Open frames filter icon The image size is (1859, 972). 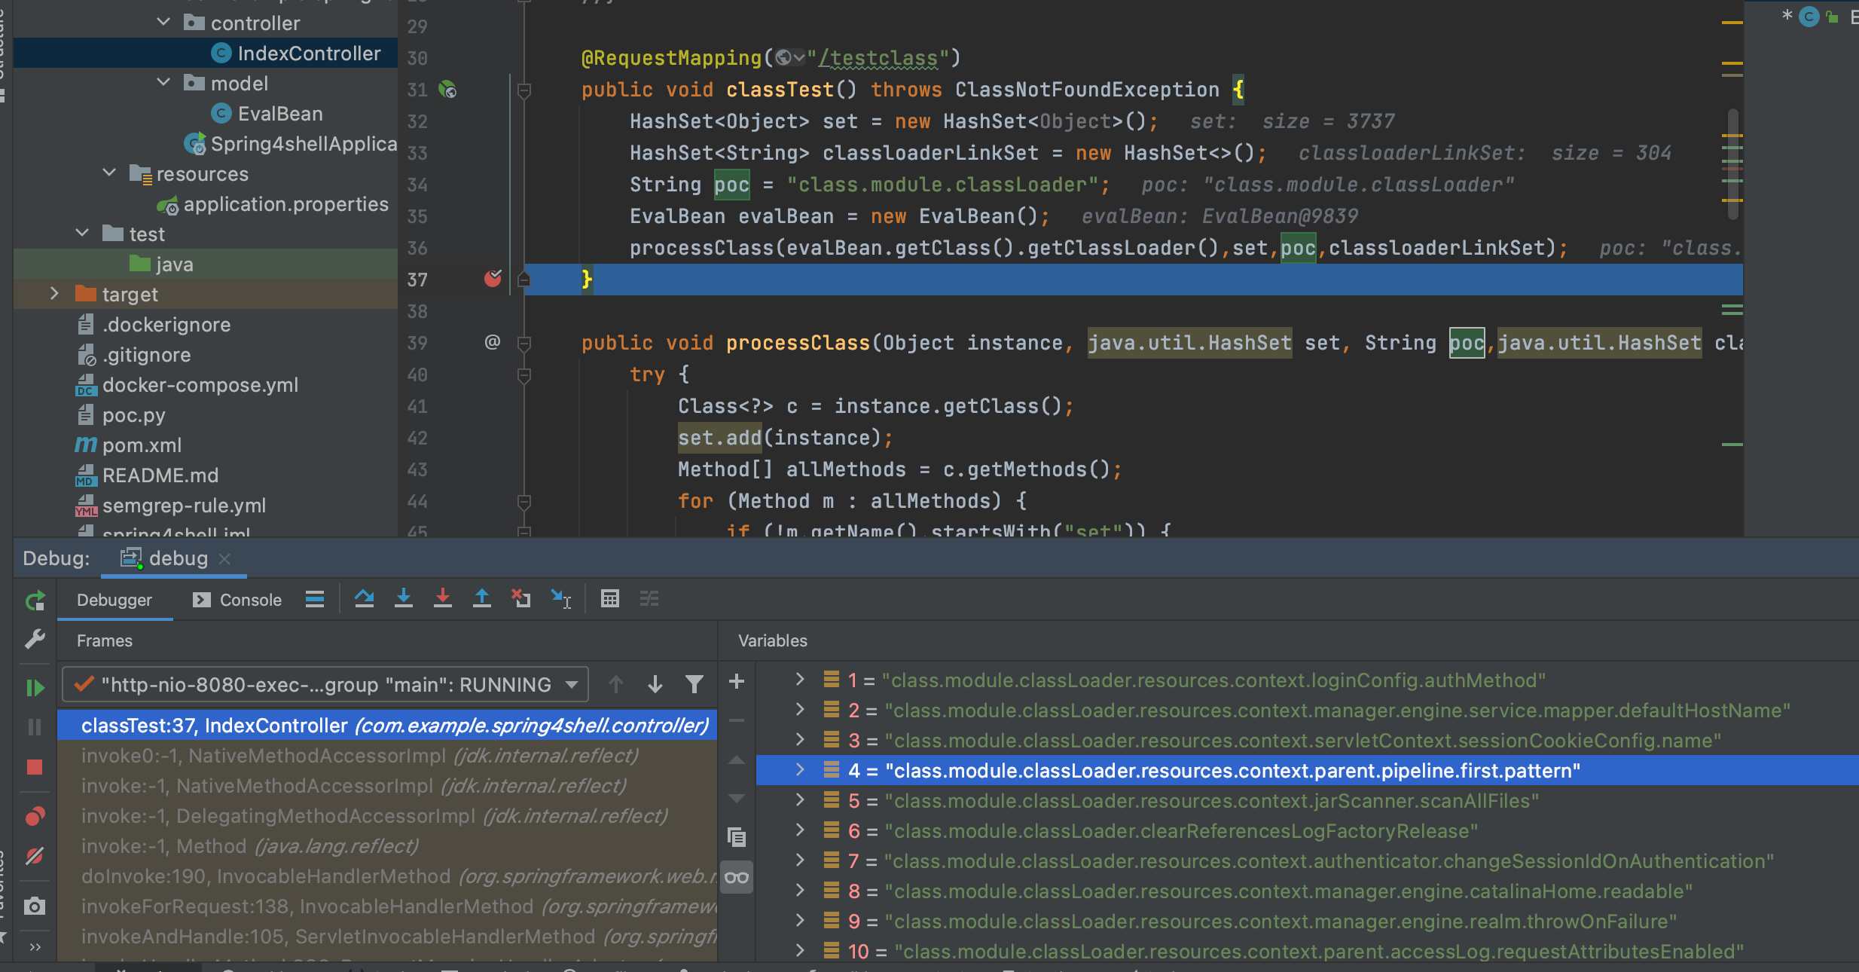point(694,684)
